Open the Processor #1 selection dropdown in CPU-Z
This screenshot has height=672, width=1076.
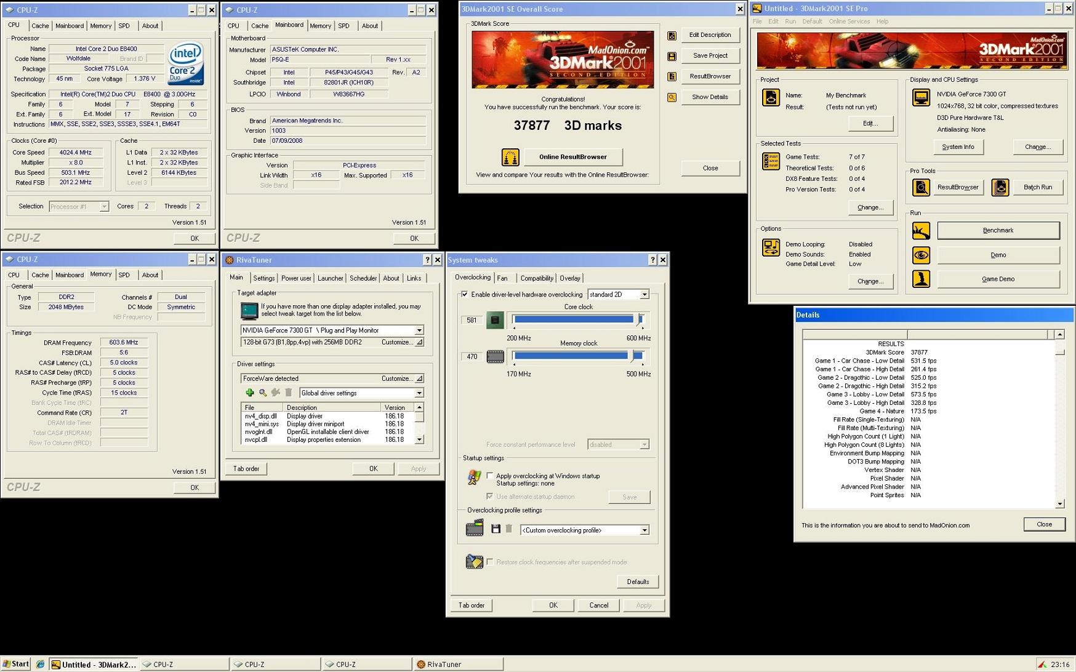104,207
